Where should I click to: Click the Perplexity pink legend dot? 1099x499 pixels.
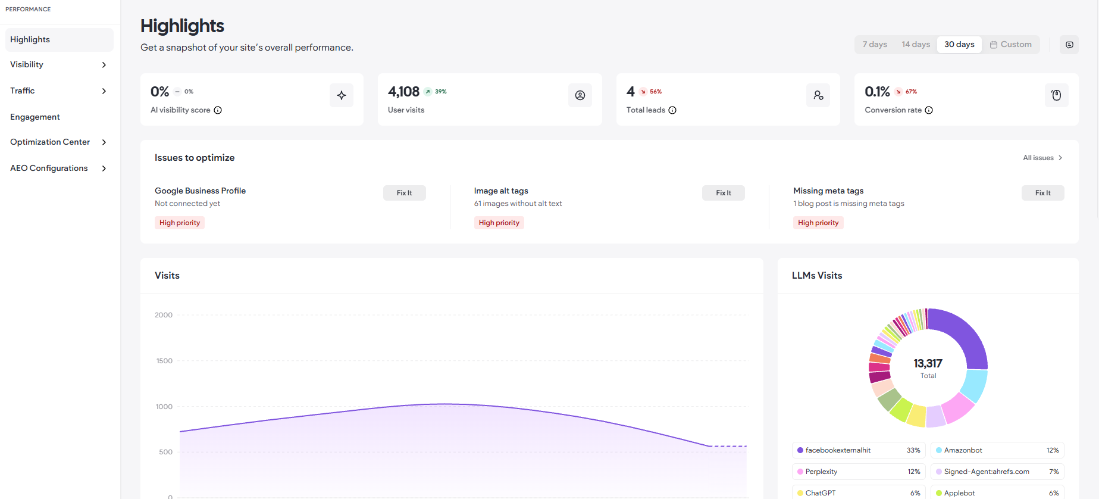click(x=800, y=472)
